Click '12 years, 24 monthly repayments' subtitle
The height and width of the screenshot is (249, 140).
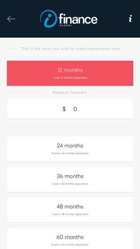click(x=70, y=153)
